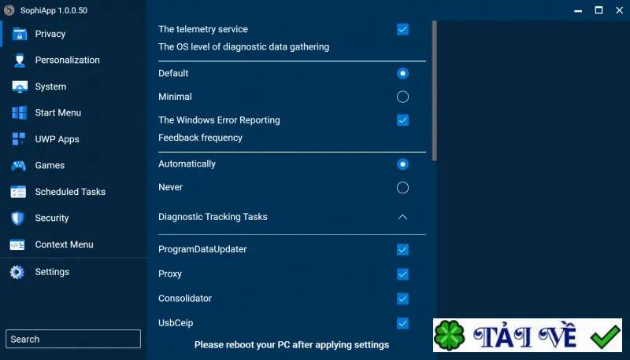Click 'The telemetry service' label
This screenshot has height=360, width=630.
click(203, 29)
